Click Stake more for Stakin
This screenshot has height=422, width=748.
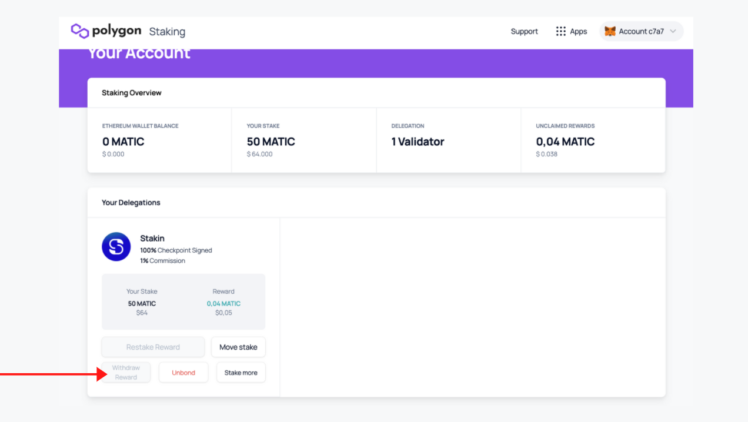(241, 372)
